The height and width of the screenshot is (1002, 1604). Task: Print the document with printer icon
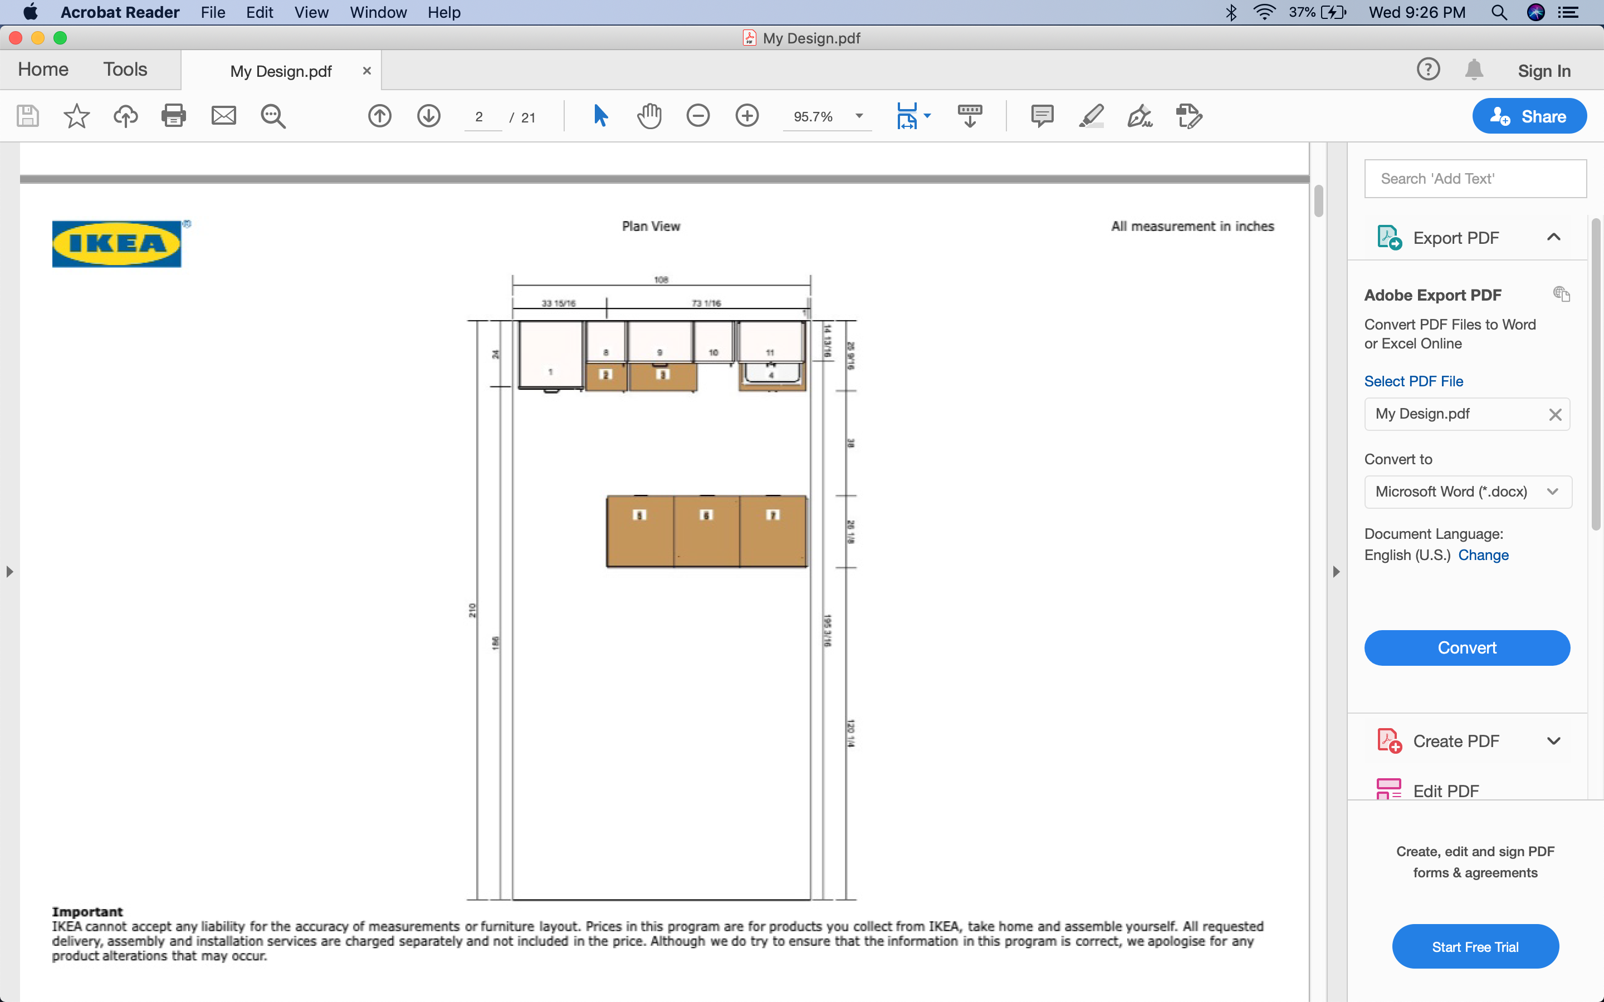click(174, 116)
